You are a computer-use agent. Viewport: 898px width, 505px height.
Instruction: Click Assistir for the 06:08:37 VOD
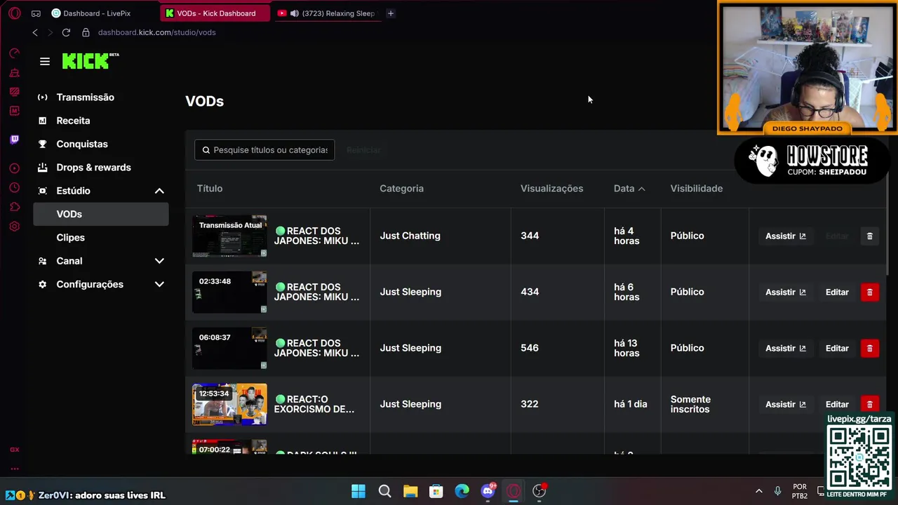click(785, 348)
